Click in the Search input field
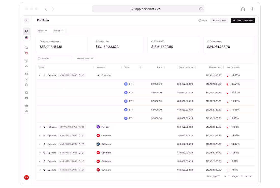 54,58
